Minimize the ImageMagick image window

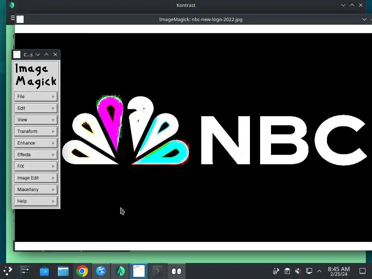tap(364, 20)
